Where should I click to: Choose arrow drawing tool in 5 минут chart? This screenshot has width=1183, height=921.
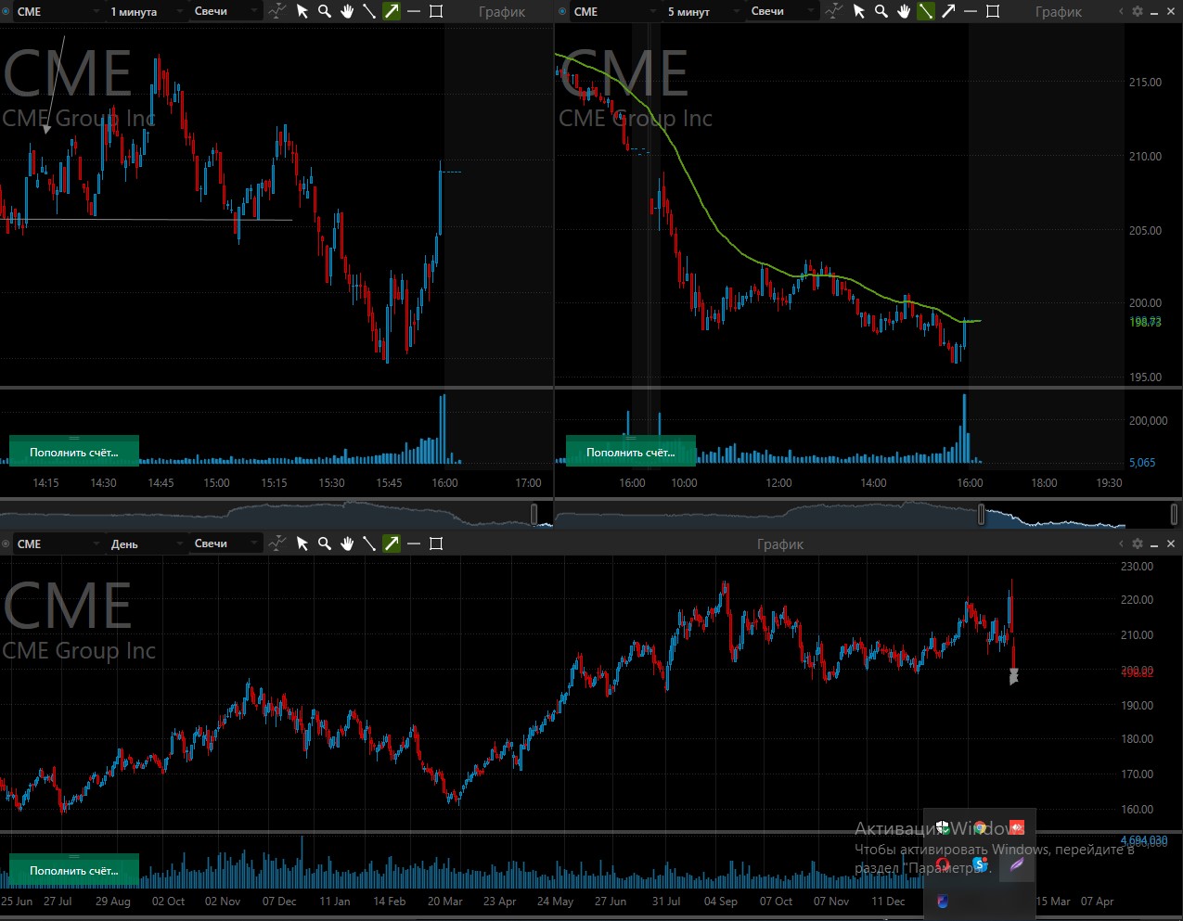click(x=948, y=11)
